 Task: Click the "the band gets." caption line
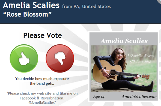coord(42,83)
